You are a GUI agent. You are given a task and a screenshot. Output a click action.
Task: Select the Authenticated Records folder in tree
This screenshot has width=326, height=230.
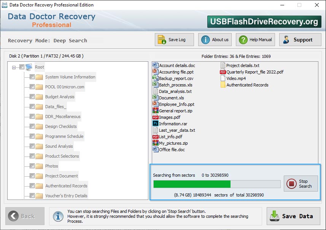[x=66, y=186]
